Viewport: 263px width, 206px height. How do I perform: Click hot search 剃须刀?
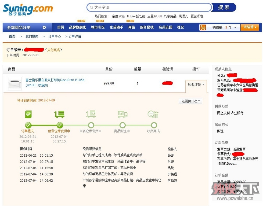point(183,16)
